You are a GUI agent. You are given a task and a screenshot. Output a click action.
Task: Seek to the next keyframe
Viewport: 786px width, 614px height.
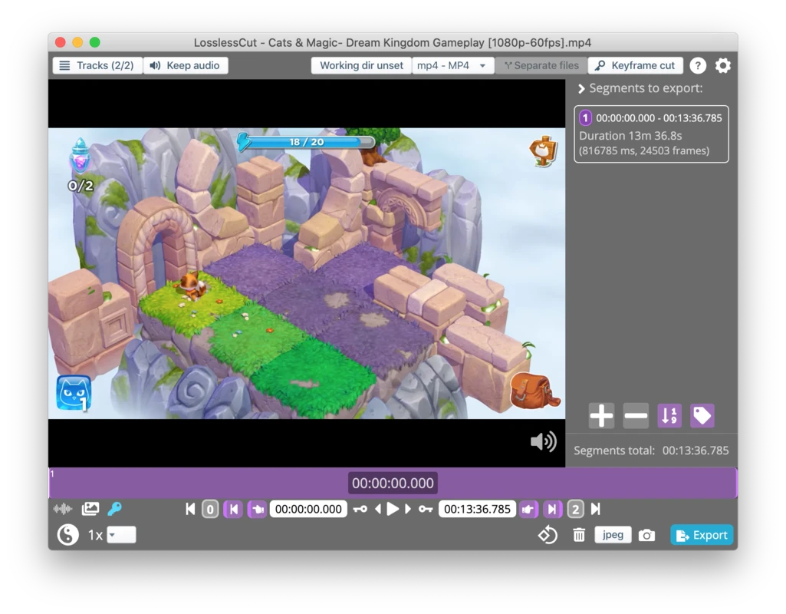click(x=426, y=509)
